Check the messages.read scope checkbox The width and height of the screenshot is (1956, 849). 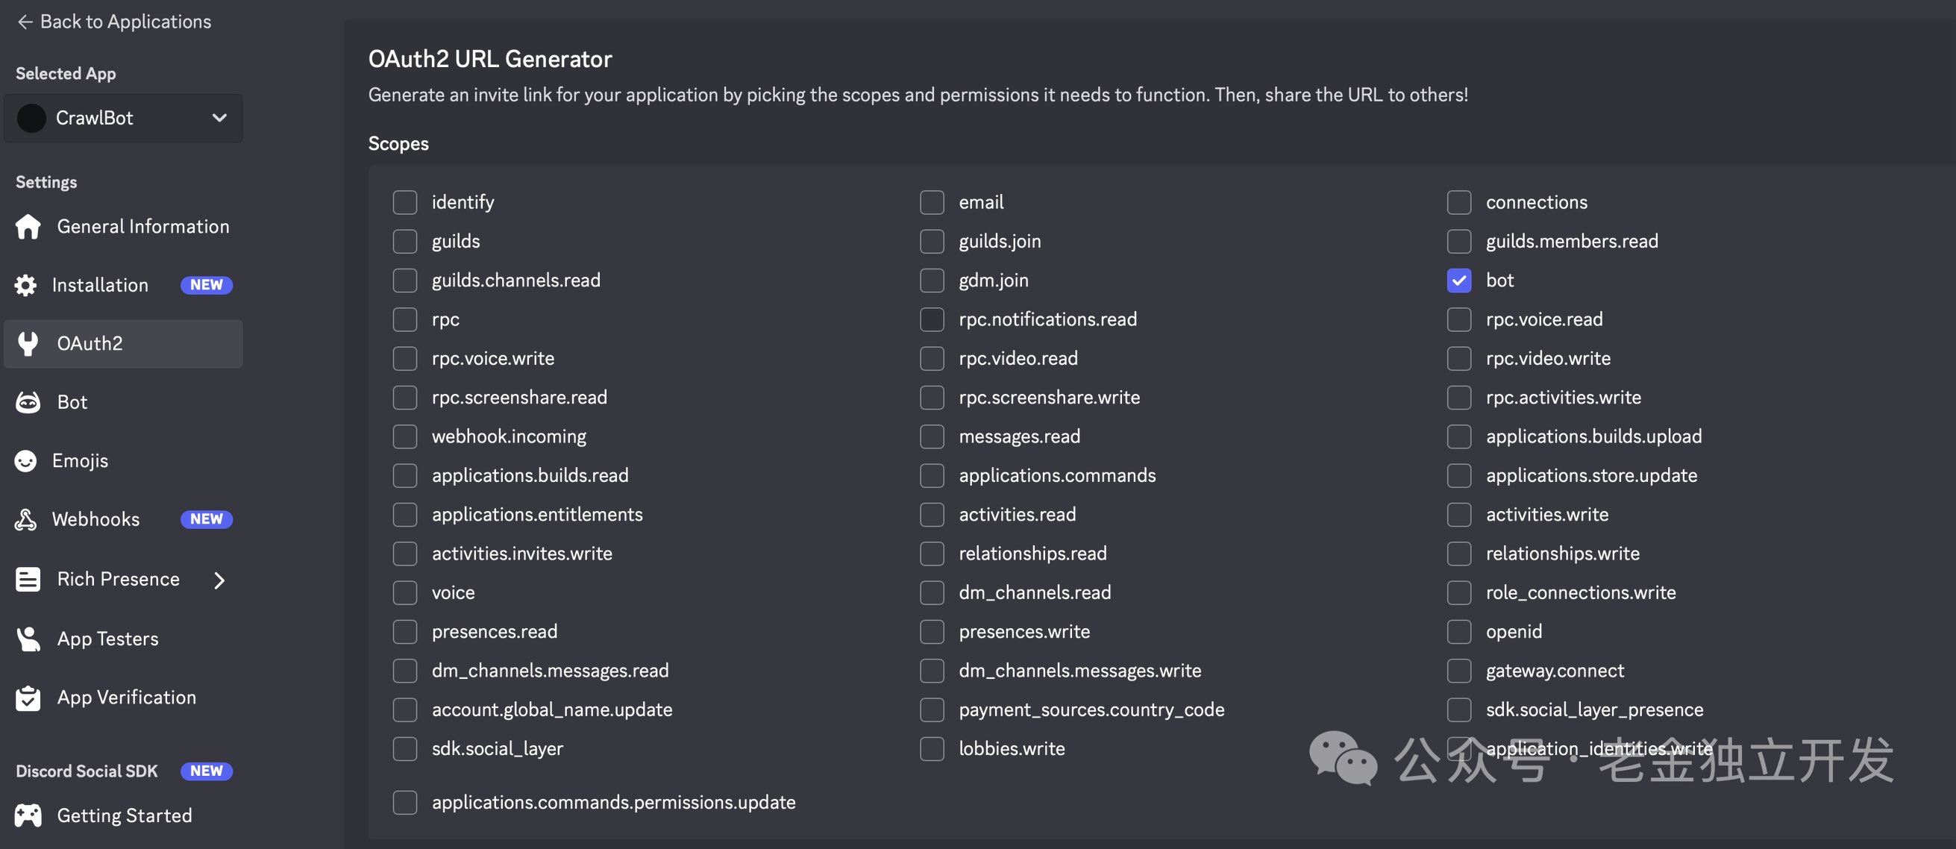tap(932, 436)
